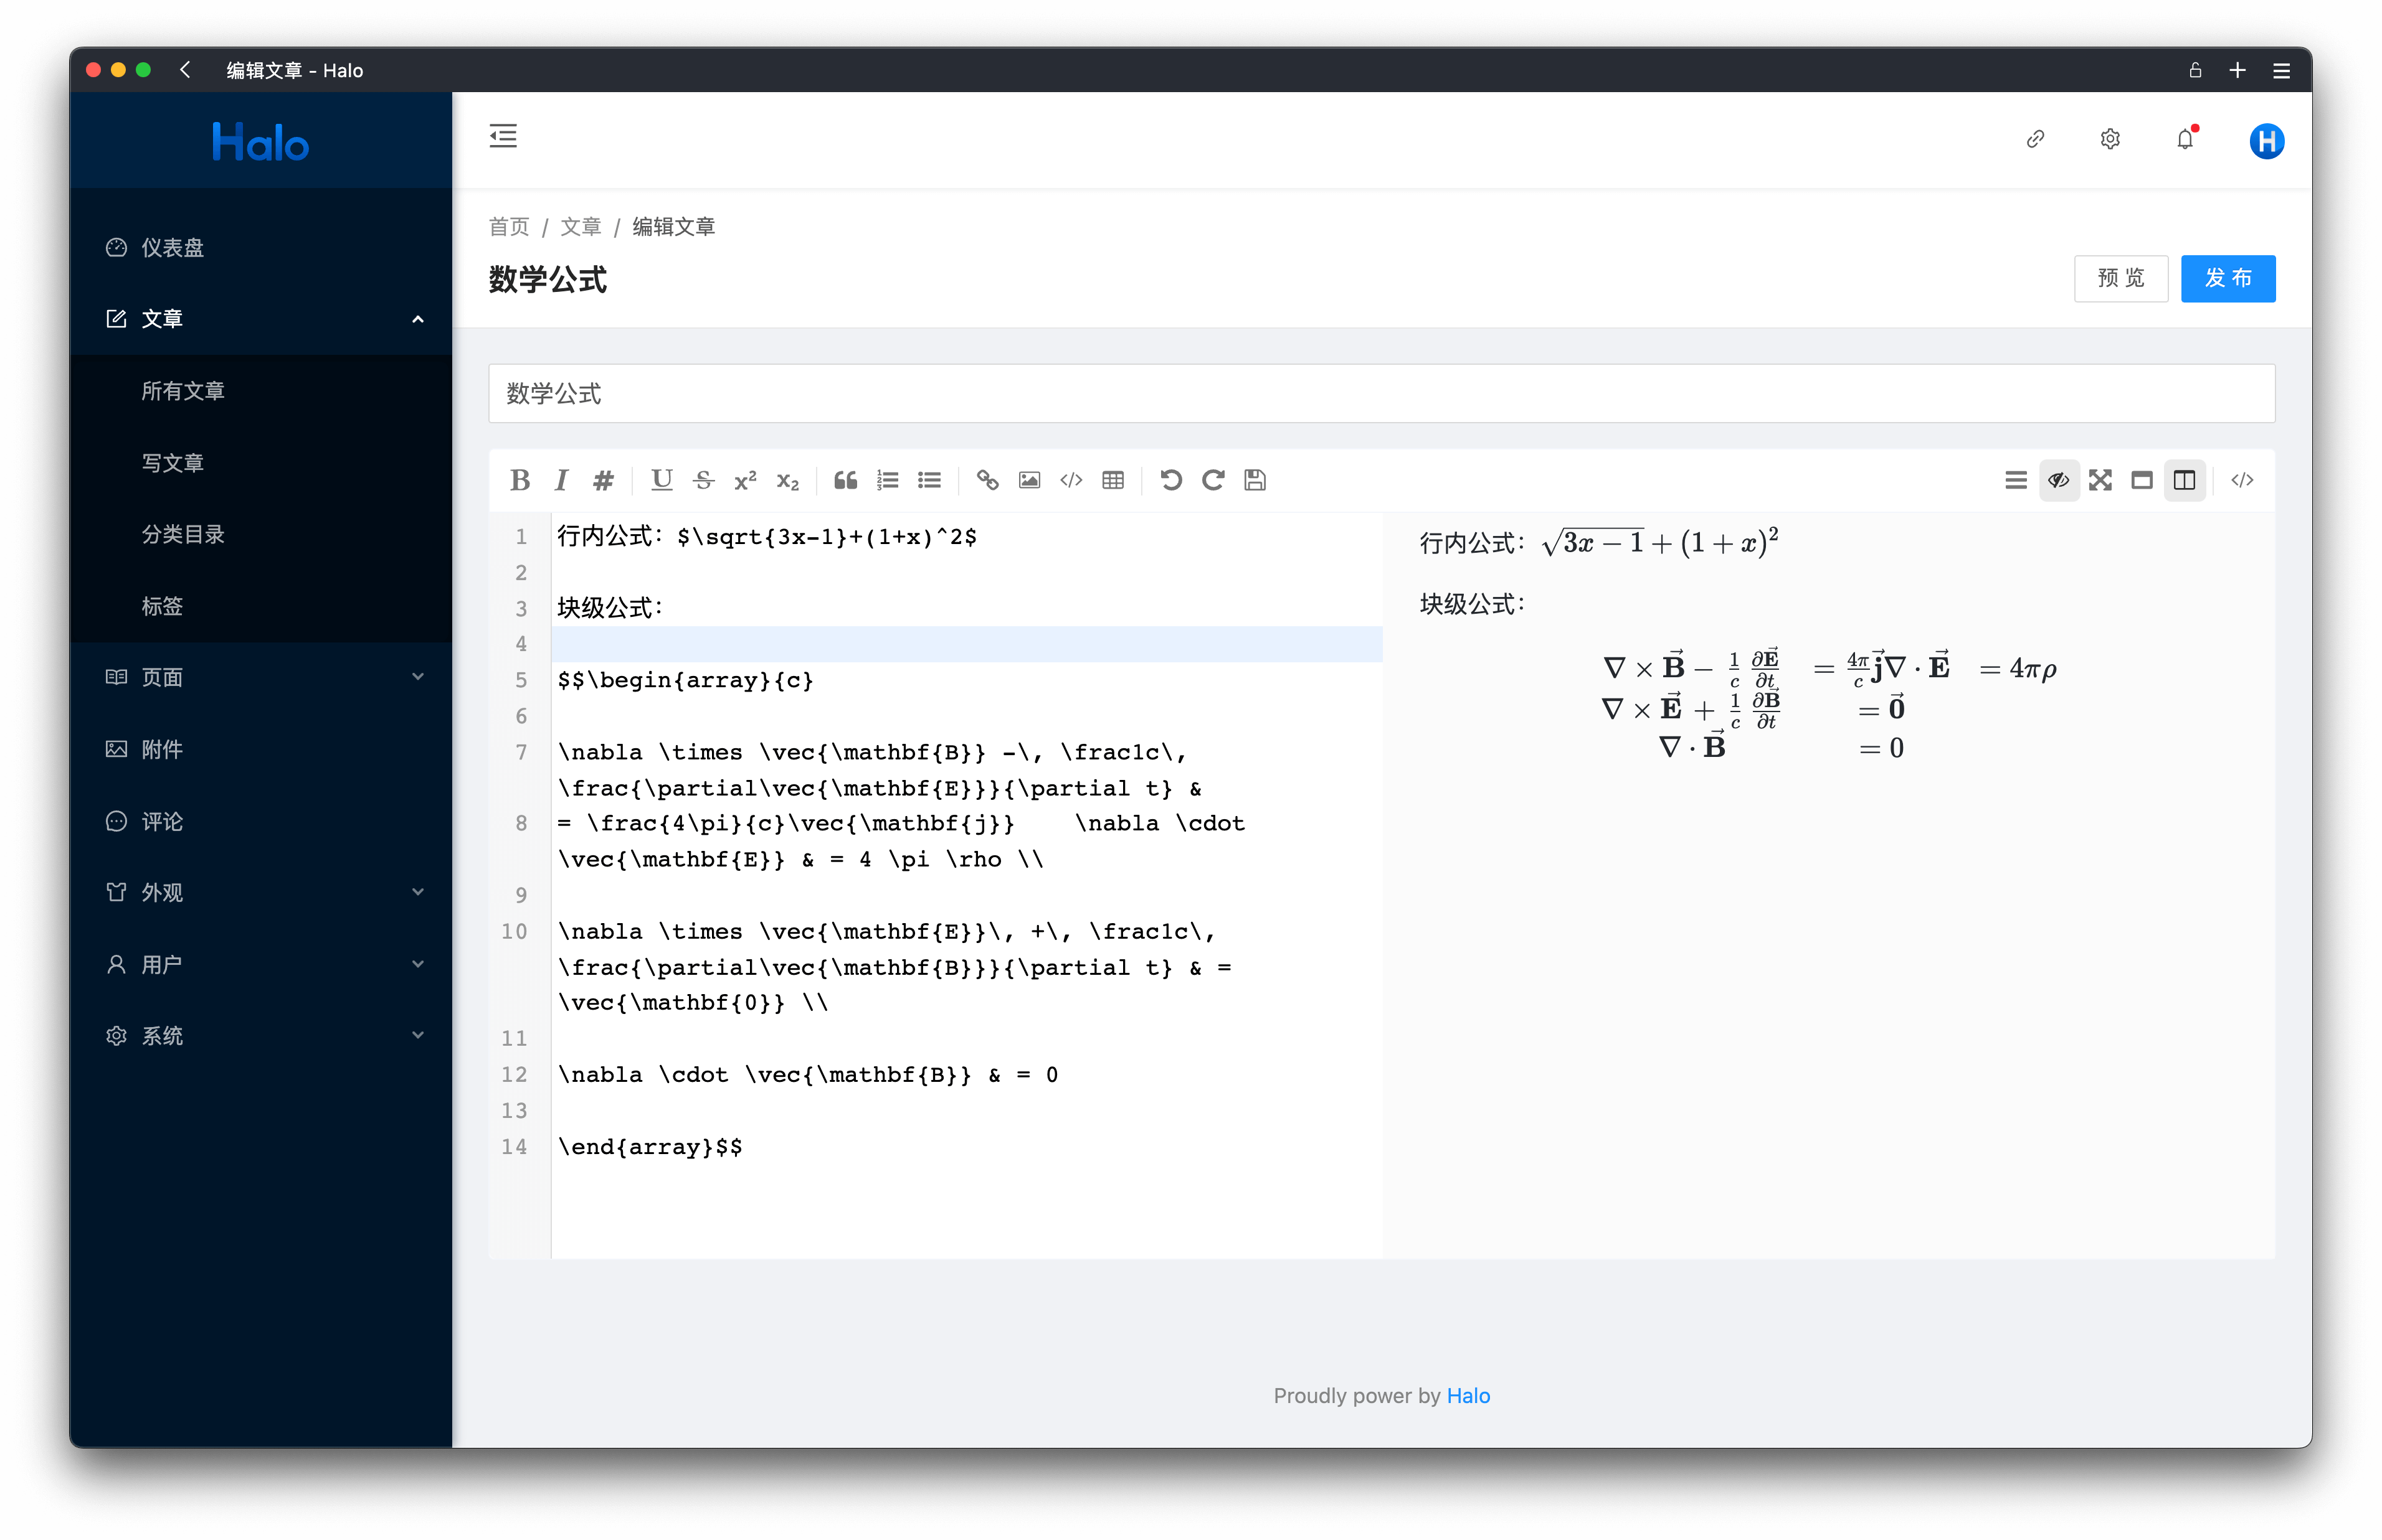Click the line with $$\begin{array}{c}

[x=966, y=680]
